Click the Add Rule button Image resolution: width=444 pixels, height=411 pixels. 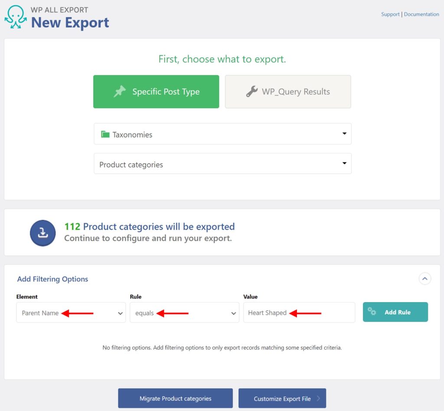click(x=395, y=312)
